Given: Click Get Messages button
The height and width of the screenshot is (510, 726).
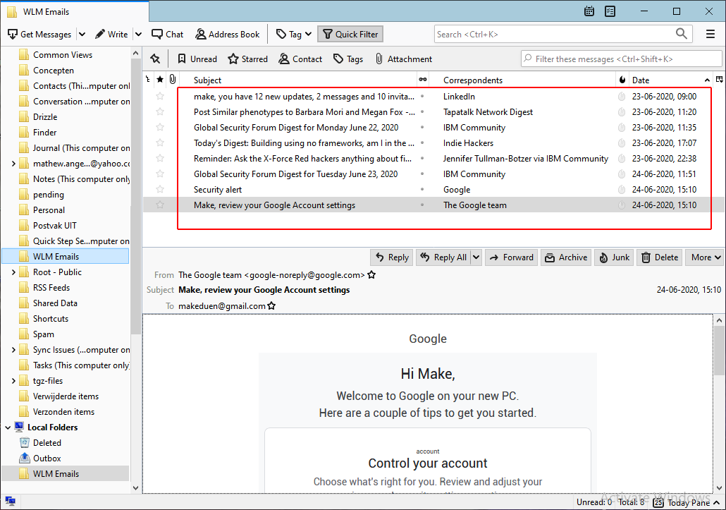Looking at the screenshot, I should pyautogui.click(x=39, y=35).
